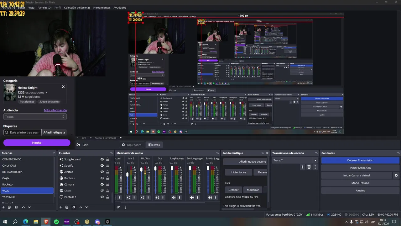This screenshot has width=401, height=226.
Task: Adjust the Obs volume fader
Action: pyautogui.click(x=155, y=169)
